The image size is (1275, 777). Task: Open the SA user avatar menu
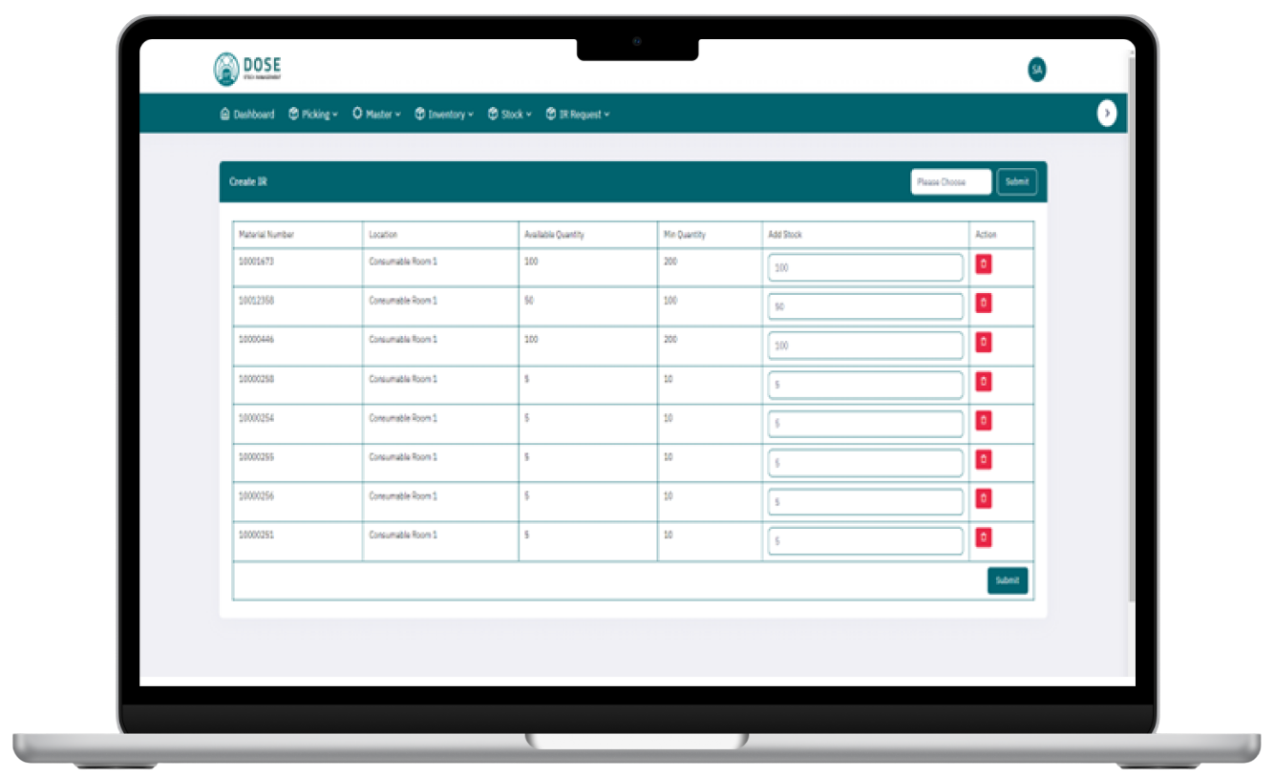1036,69
